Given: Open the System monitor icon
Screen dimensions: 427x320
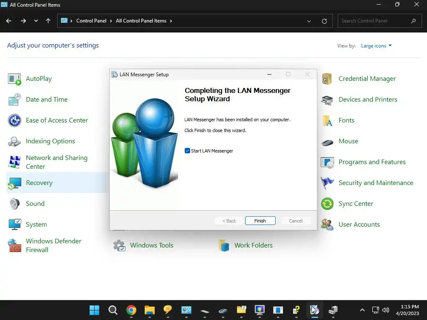Looking at the screenshot, I should tap(15, 225).
